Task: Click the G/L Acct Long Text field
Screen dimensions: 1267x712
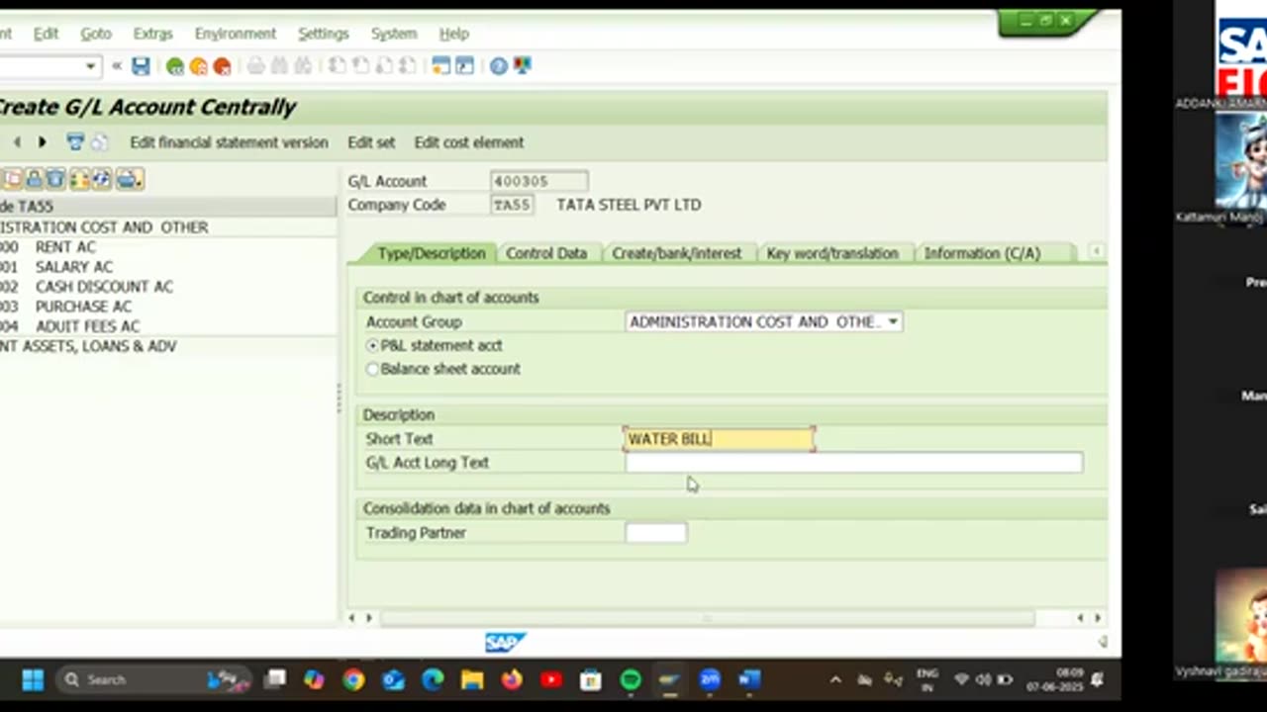Action: click(x=854, y=463)
